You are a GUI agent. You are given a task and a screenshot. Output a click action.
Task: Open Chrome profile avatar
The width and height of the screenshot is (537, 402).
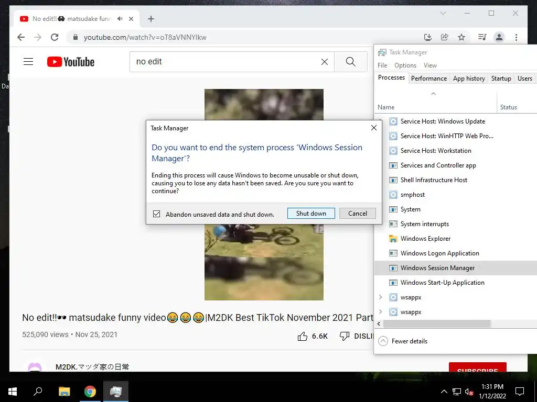[x=499, y=37]
